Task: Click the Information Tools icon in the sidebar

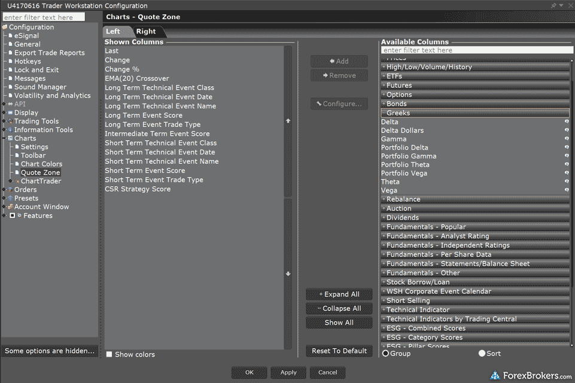Action: coord(10,130)
